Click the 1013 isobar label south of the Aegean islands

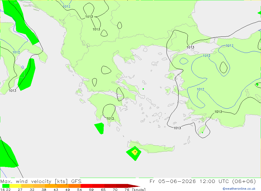pos(177,128)
